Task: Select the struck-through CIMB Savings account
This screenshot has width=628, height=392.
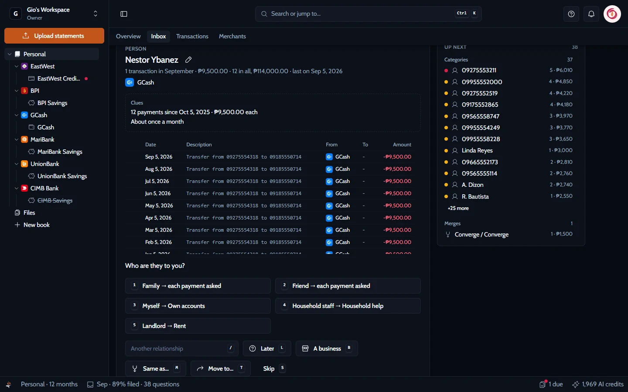Action: pyautogui.click(x=55, y=200)
